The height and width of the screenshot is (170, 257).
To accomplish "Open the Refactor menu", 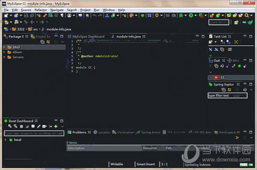I will click(x=41, y=10).
